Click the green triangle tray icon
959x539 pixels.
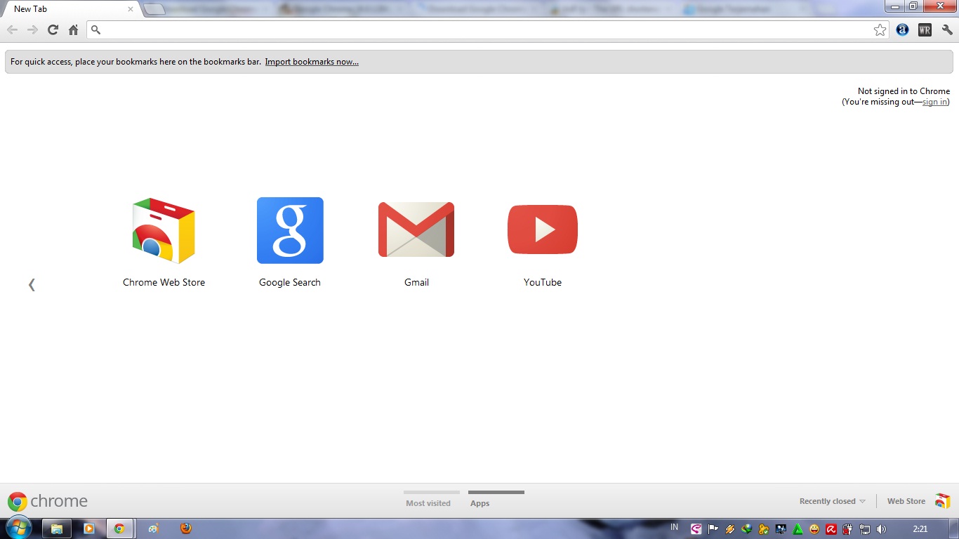tap(798, 529)
